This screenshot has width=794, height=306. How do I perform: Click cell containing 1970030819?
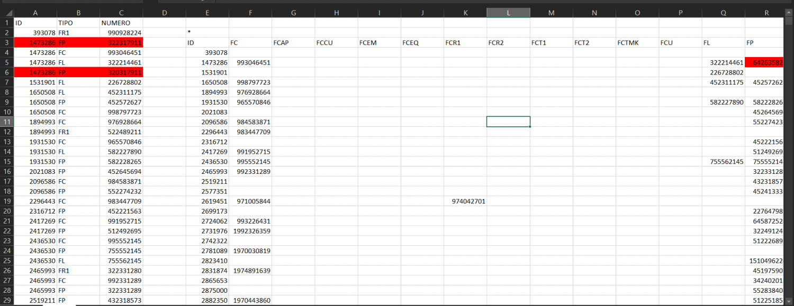click(250, 251)
